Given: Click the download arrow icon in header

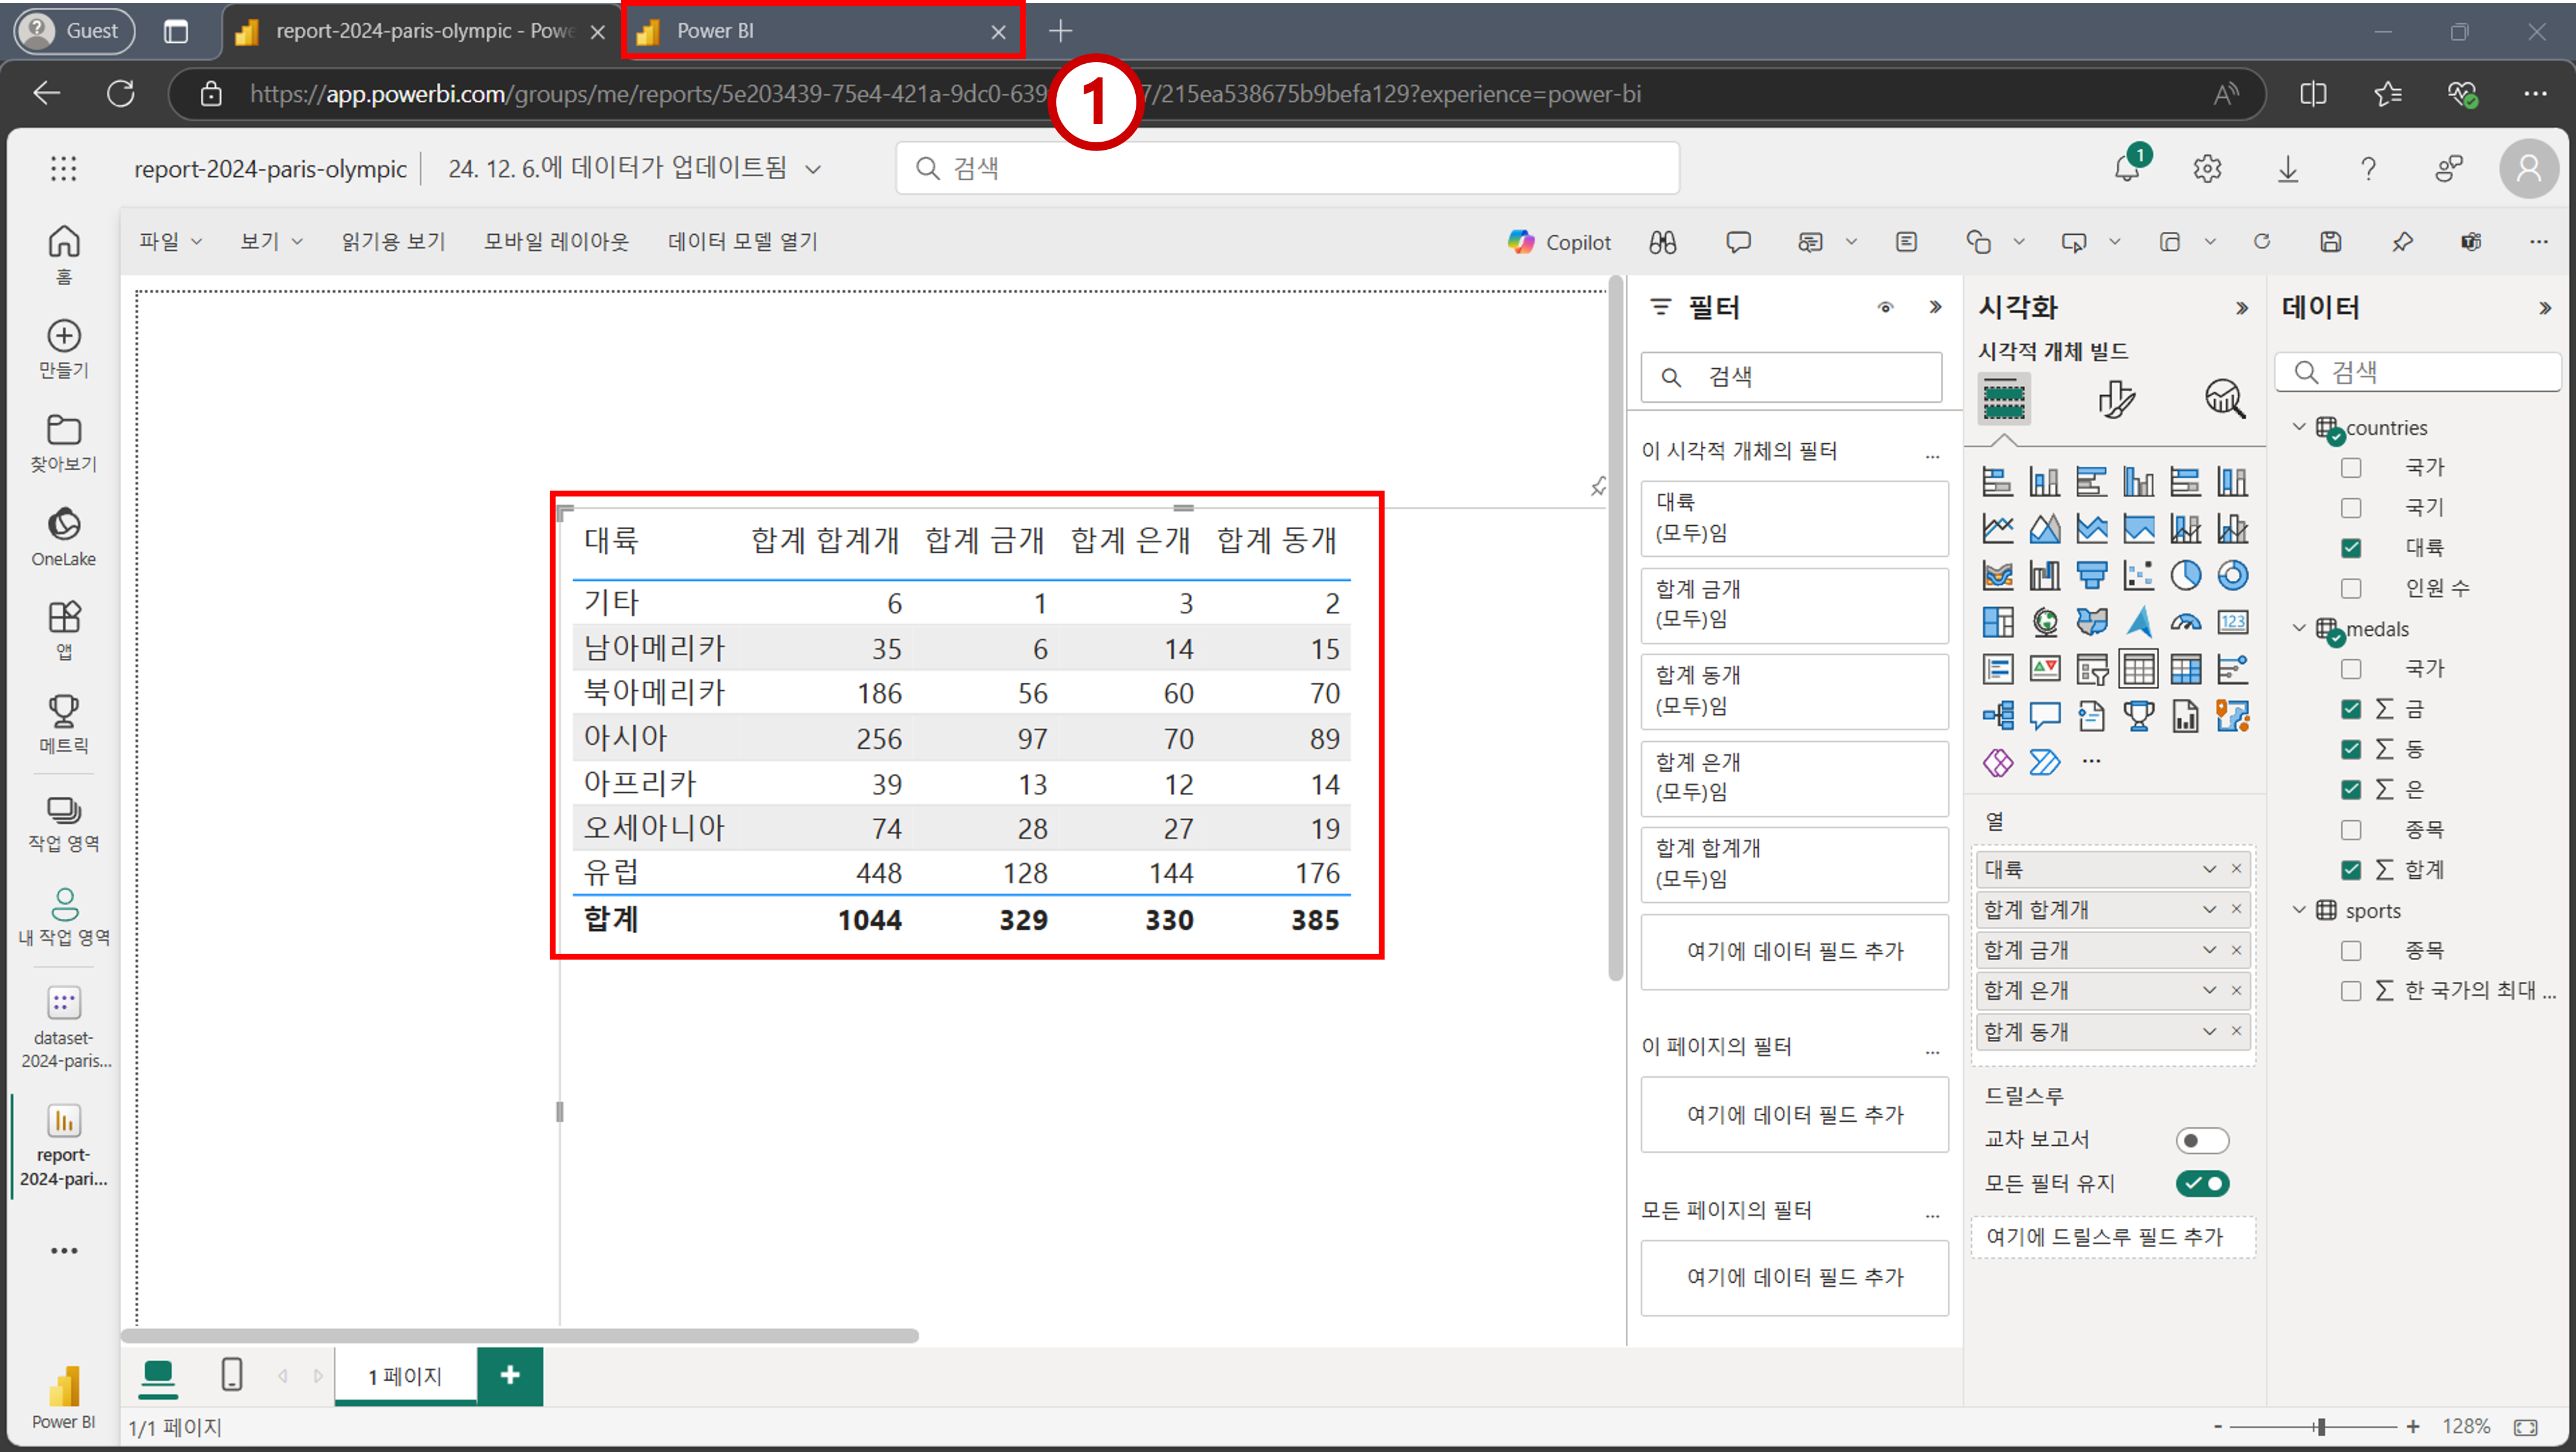Looking at the screenshot, I should pyautogui.click(x=2288, y=168).
